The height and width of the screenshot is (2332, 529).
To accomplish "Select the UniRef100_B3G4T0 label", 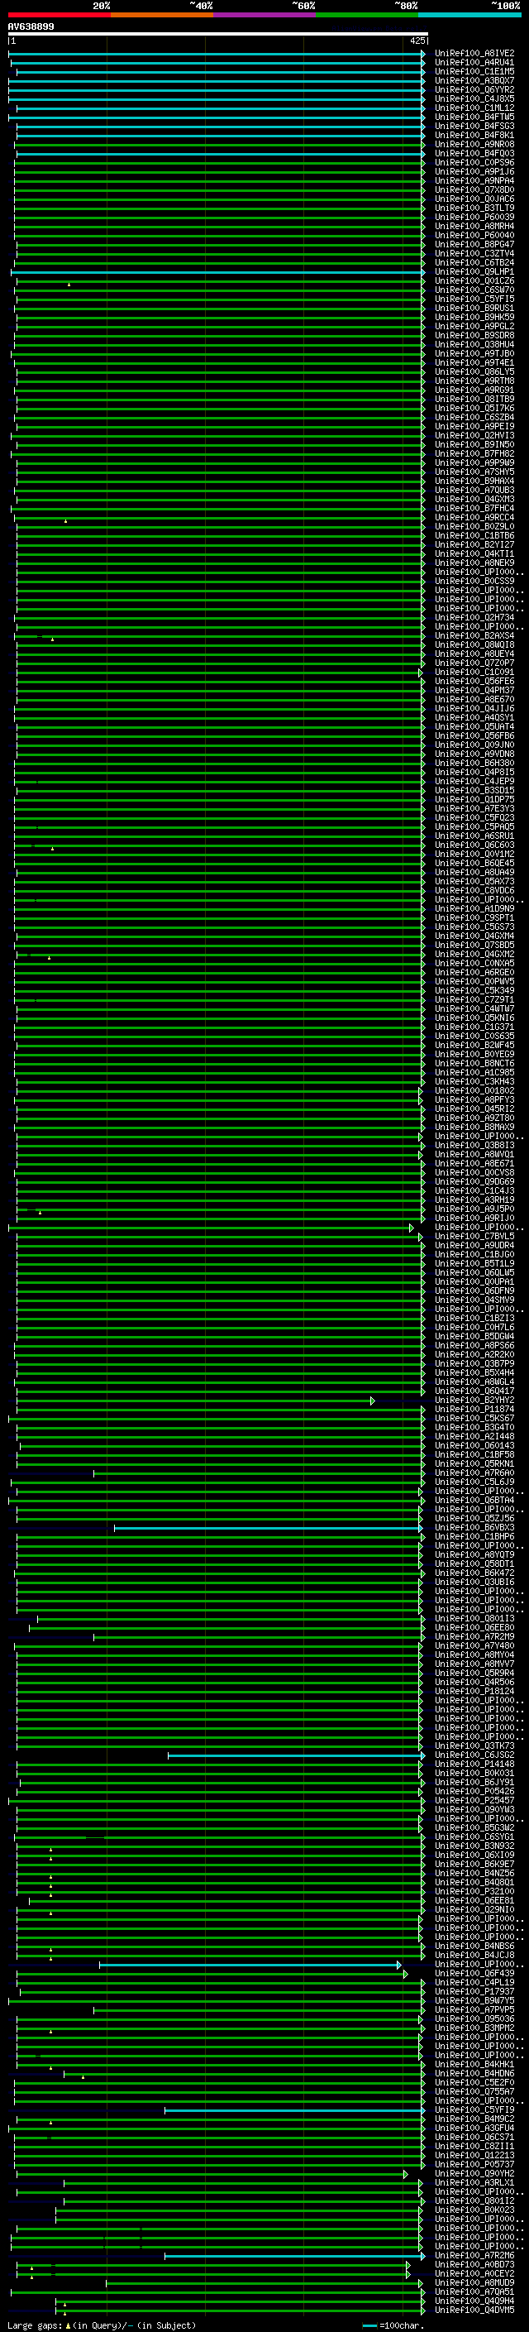I will pos(474,1427).
